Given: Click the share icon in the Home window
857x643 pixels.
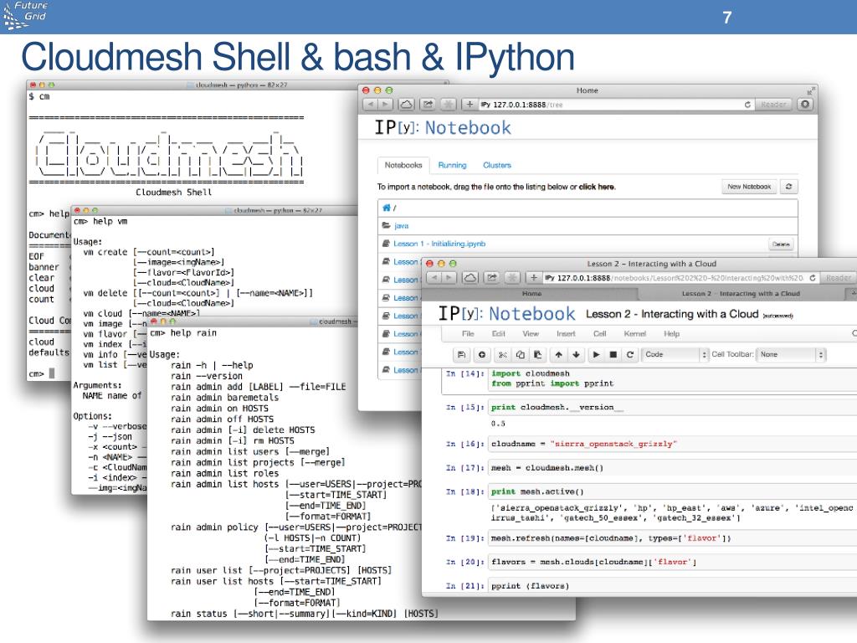Looking at the screenshot, I should pyautogui.click(x=428, y=105).
